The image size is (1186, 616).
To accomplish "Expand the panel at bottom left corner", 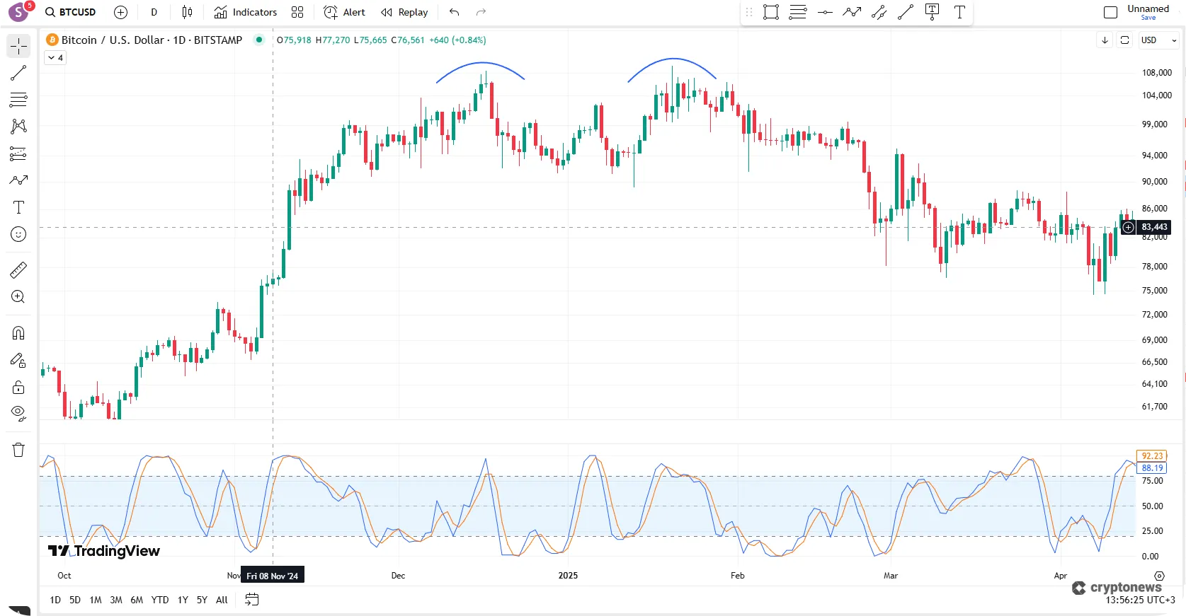I will (20, 610).
